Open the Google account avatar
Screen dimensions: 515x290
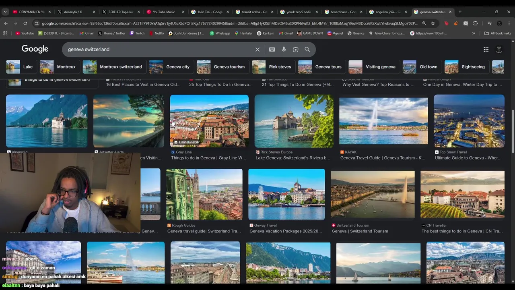(x=499, y=50)
